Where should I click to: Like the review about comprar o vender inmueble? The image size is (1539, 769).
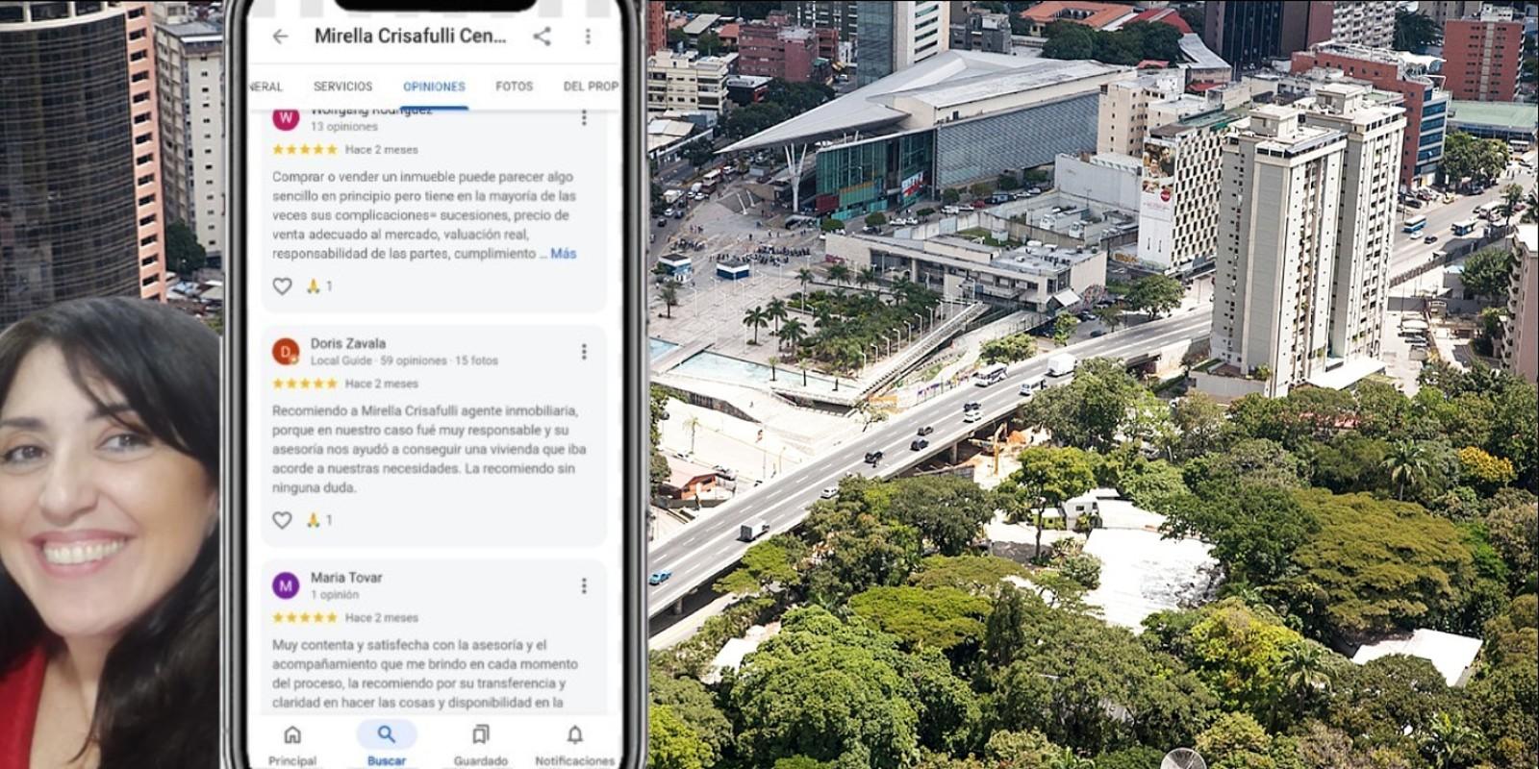(x=282, y=285)
